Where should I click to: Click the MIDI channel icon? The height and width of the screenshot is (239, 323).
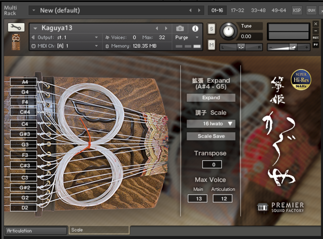34,46
